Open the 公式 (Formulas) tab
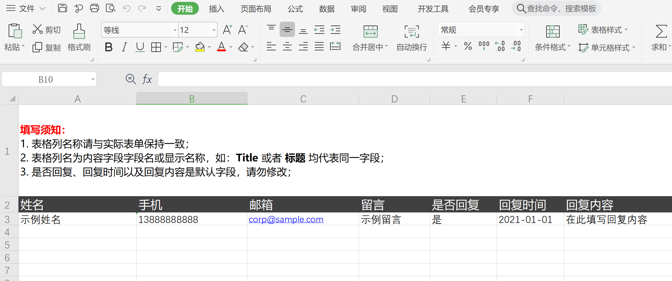672x281 pixels. tap(295, 9)
